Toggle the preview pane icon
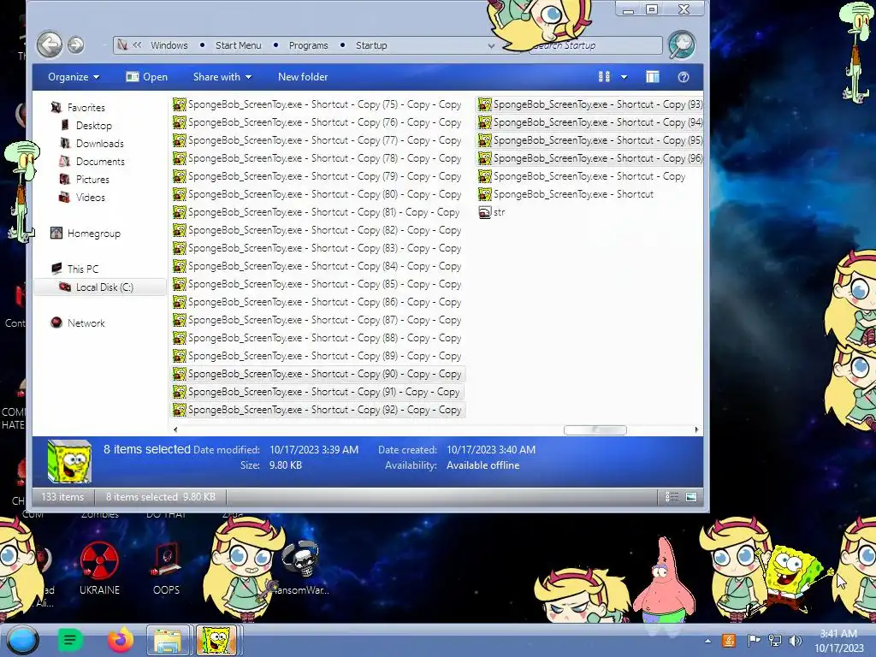This screenshot has height=657, width=876. pyautogui.click(x=652, y=77)
